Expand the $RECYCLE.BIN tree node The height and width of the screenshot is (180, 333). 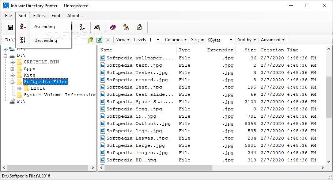click(x=12, y=62)
